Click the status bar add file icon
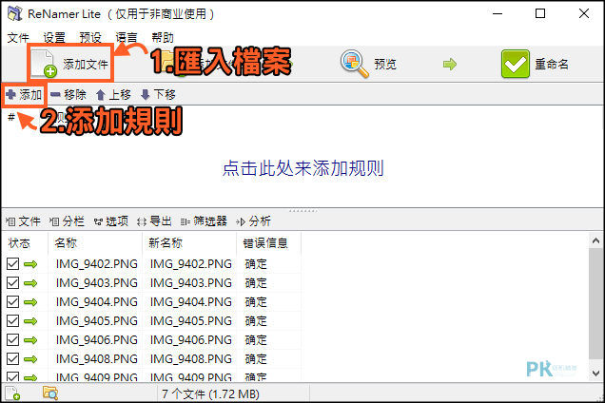605x403 pixels. coord(12,393)
